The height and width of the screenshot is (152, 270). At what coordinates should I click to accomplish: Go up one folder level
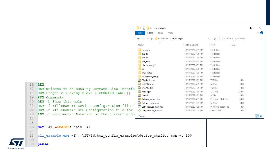pos(151,39)
